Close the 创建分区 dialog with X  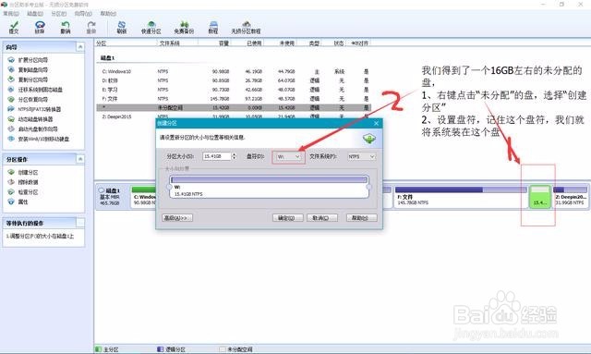[376, 124]
